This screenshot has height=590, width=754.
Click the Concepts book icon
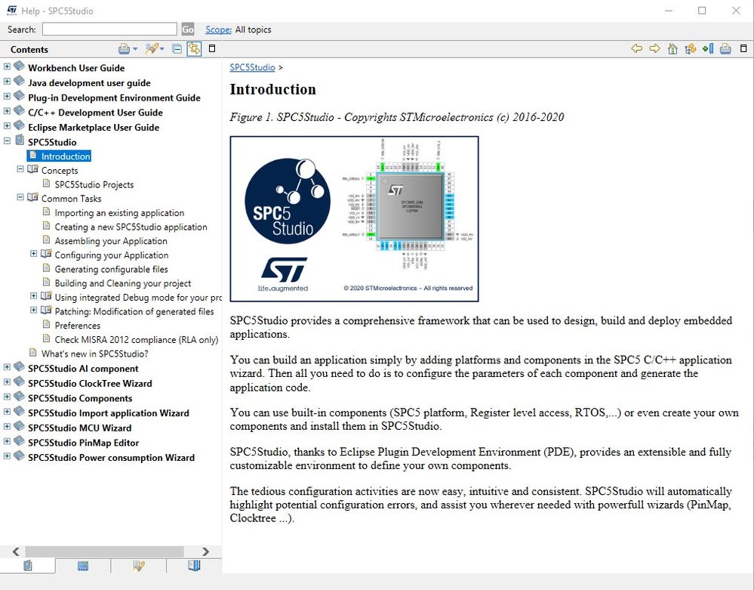tap(32, 169)
